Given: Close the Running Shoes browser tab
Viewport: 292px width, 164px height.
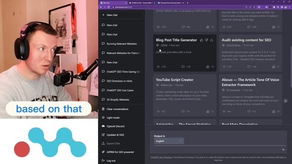Looking at the screenshot, I should [x=183, y=3].
